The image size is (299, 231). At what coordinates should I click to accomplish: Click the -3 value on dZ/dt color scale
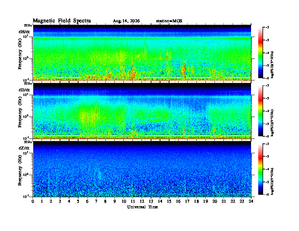(x=267, y=157)
